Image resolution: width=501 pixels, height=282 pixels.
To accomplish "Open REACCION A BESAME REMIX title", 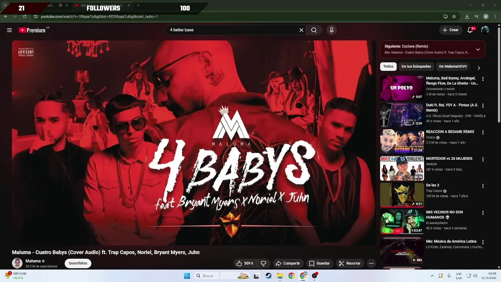I will click(x=450, y=132).
